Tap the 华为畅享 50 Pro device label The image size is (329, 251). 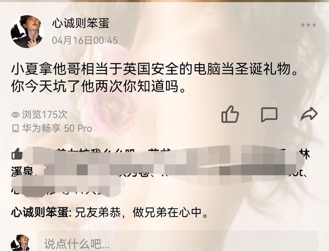(57, 128)
